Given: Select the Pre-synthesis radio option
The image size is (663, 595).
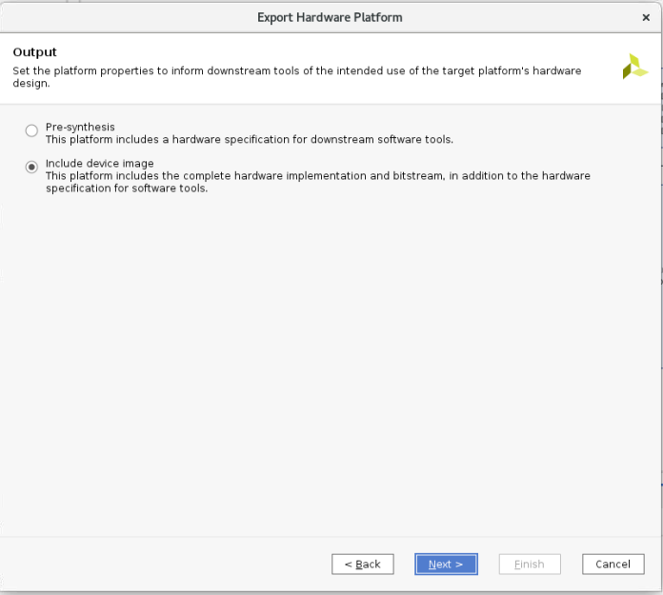Looking at the screenshot, I should [31, 130].
